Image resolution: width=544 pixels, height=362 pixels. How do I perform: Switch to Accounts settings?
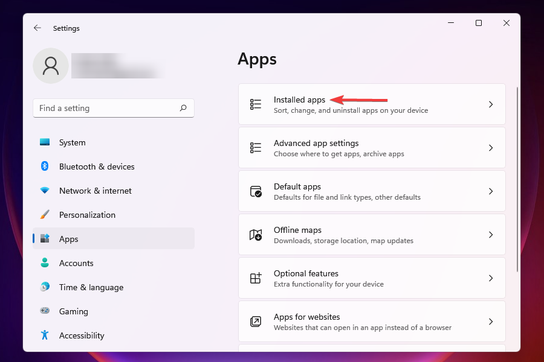coord(114,263)
